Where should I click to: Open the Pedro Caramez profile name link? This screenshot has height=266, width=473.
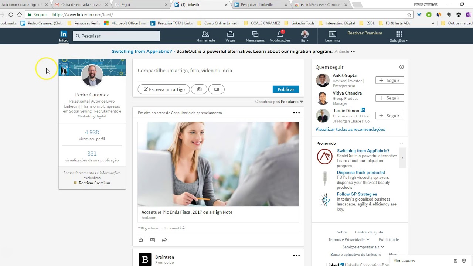click(92, 95)
